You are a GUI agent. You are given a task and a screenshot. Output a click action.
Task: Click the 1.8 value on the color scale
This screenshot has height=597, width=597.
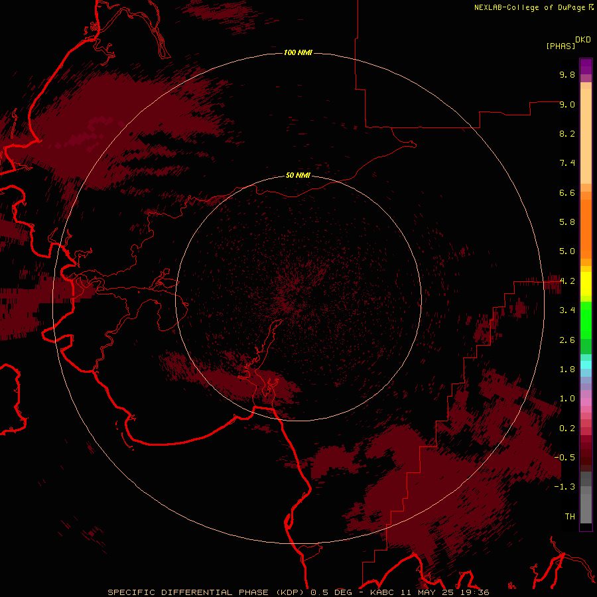[567, 369]
